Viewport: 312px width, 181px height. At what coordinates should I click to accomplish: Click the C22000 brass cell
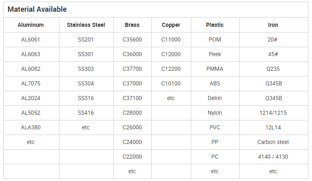click(132, 157)
